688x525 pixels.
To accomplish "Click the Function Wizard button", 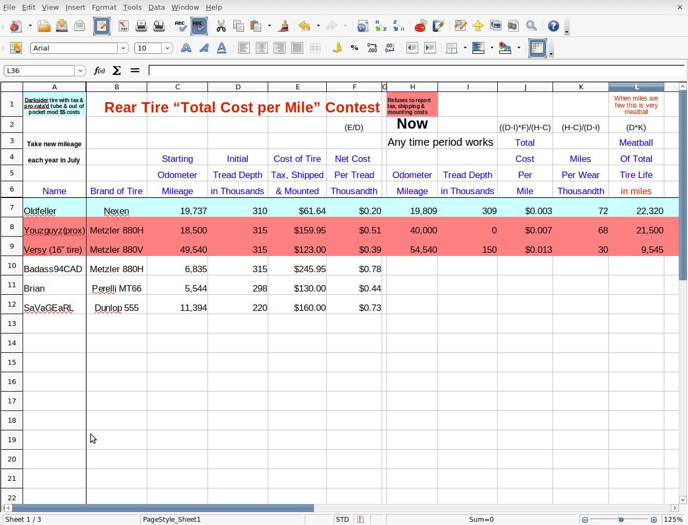I will pos(99,70).
